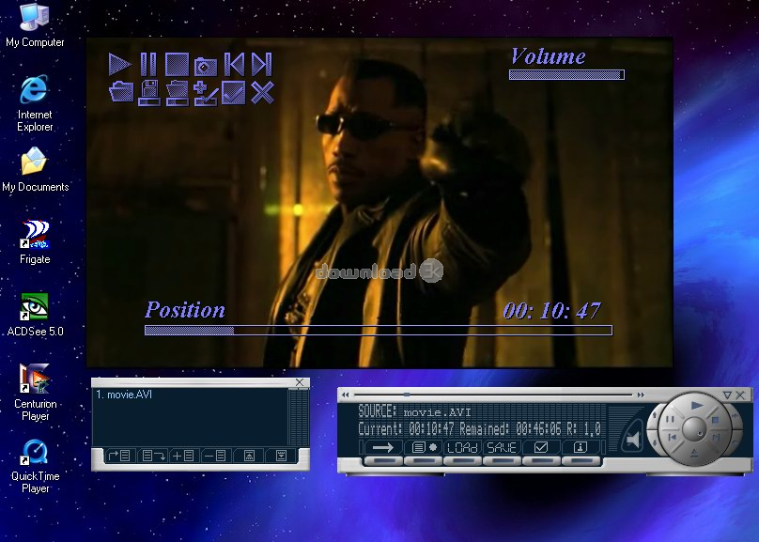Click the 00: 10: 47 time readout
Image resolution: width=759 pixels, height=542 pixels.
[x=551, y=311]
